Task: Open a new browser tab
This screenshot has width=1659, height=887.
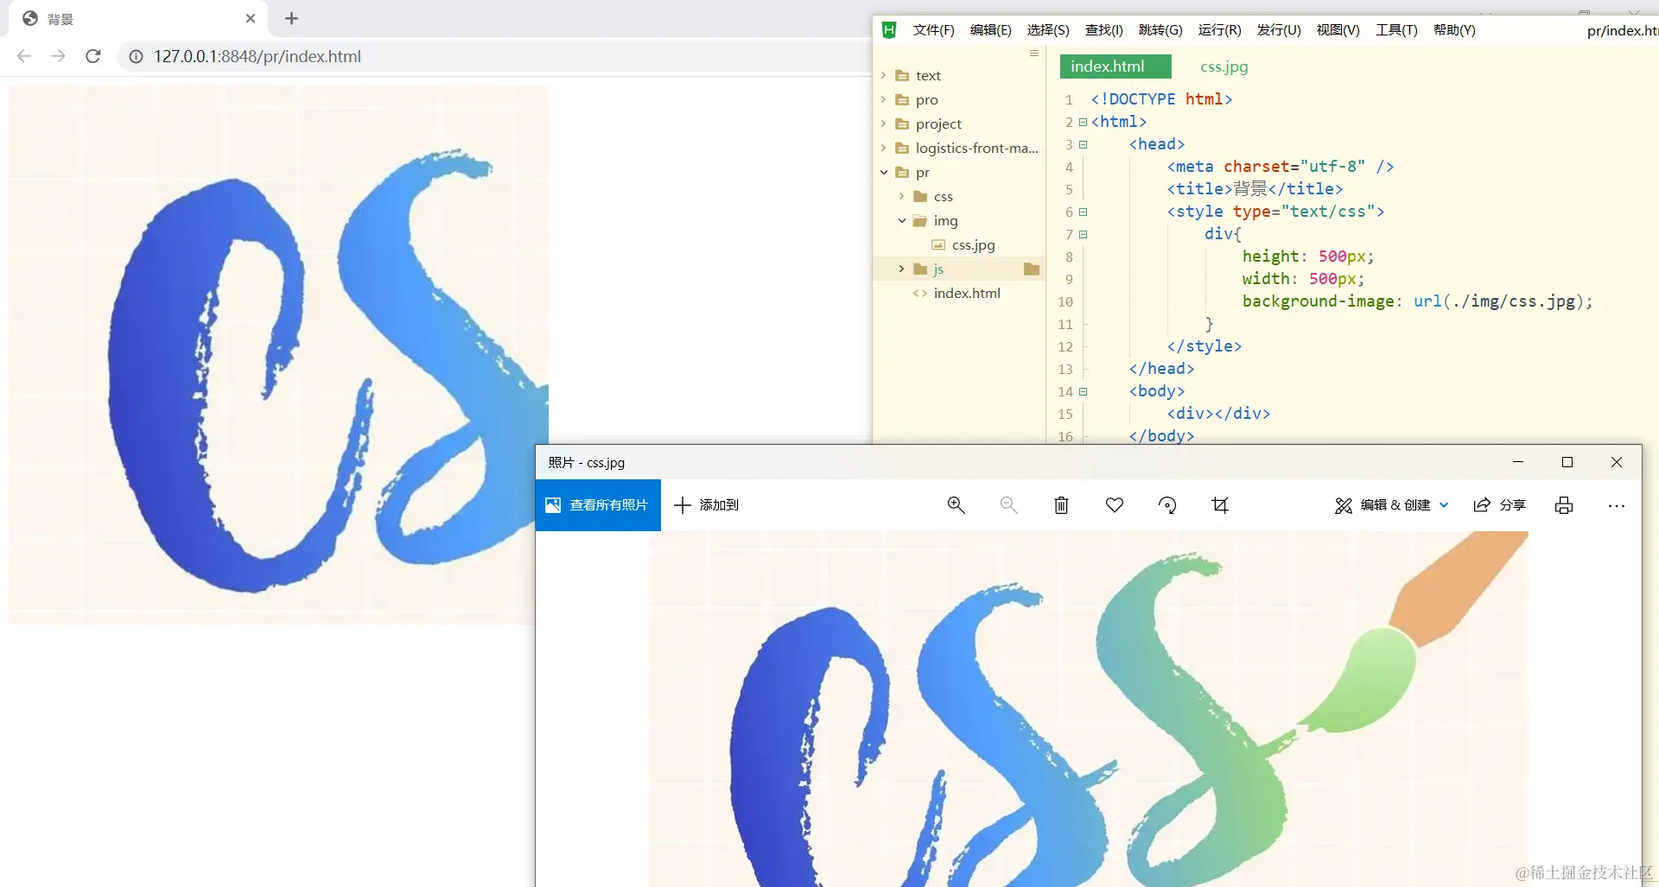Action: (x=291, y=18)
